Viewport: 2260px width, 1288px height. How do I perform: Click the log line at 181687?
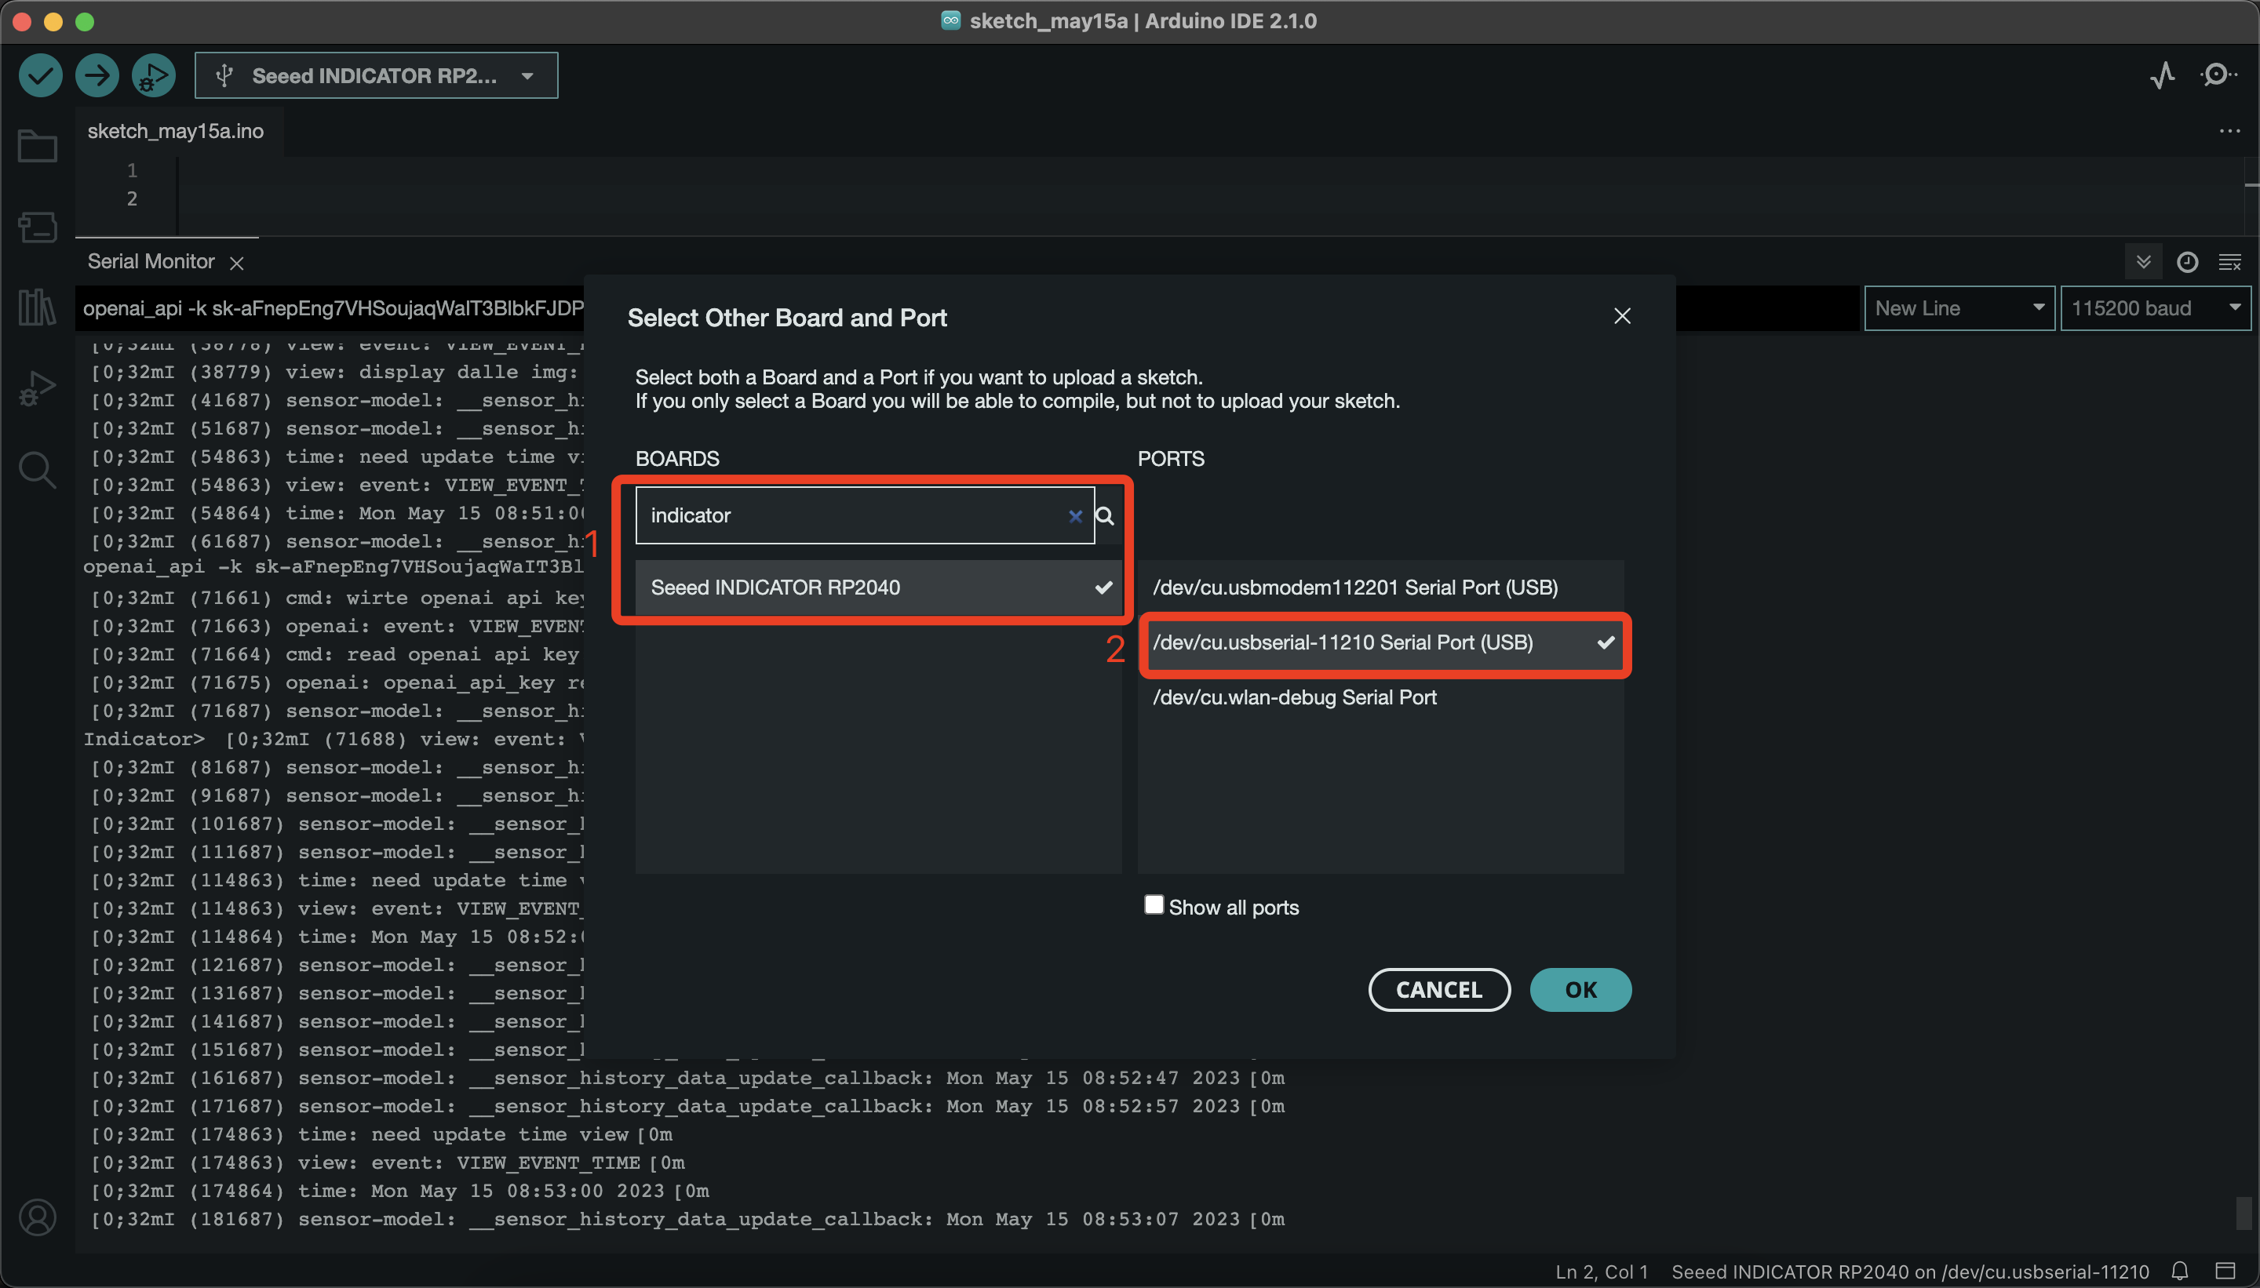coord(688,1219)
